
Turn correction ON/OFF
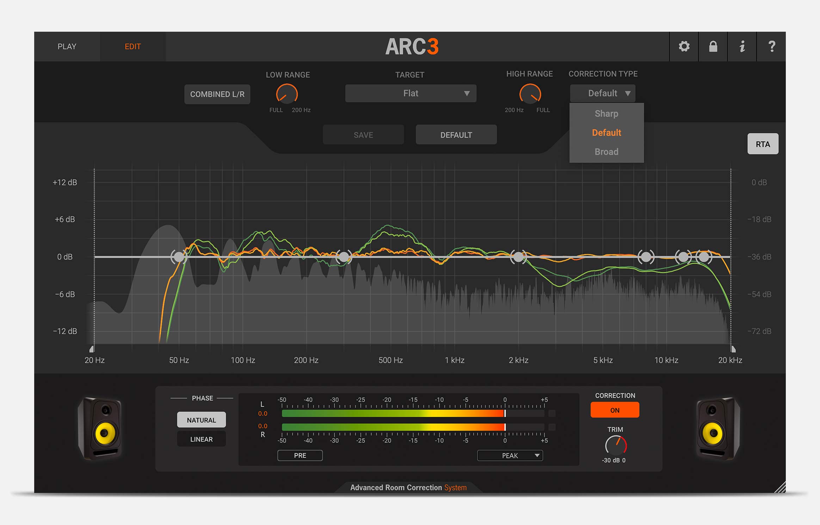click(x=615, y=410)
